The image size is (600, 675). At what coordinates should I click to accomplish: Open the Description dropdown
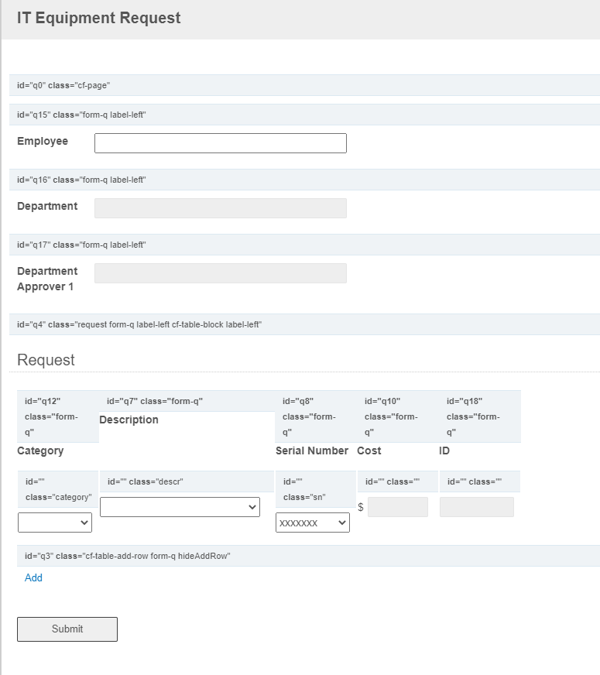tap(180, 507)
